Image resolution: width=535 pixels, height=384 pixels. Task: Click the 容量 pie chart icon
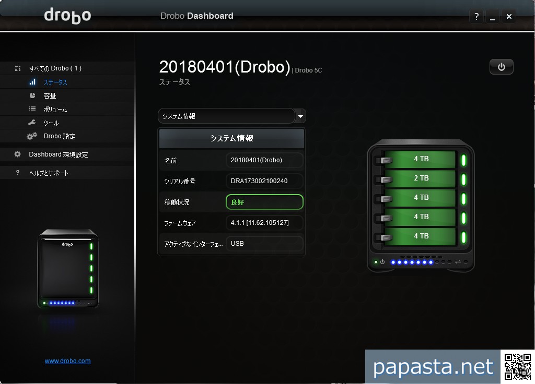tap(32, 95)
